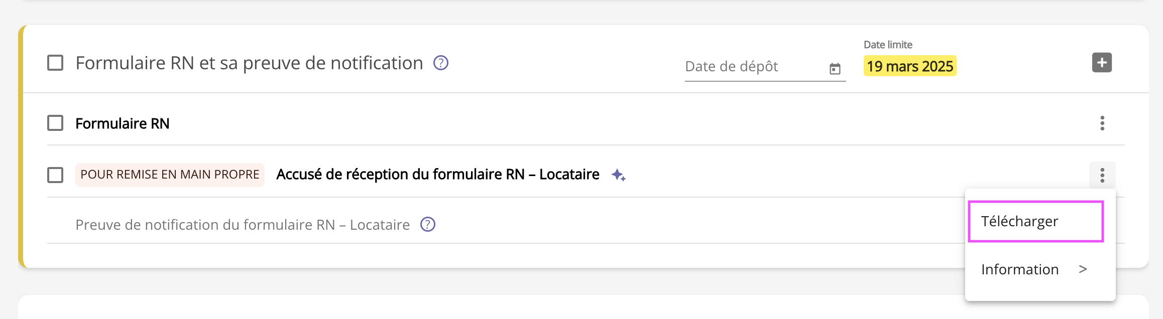Choose Information menu entry
The height and width of the screenshot is (319, 1163).
point(1019,269)
